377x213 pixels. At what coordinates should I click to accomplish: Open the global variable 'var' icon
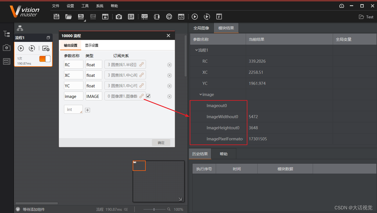coord(144,17)
